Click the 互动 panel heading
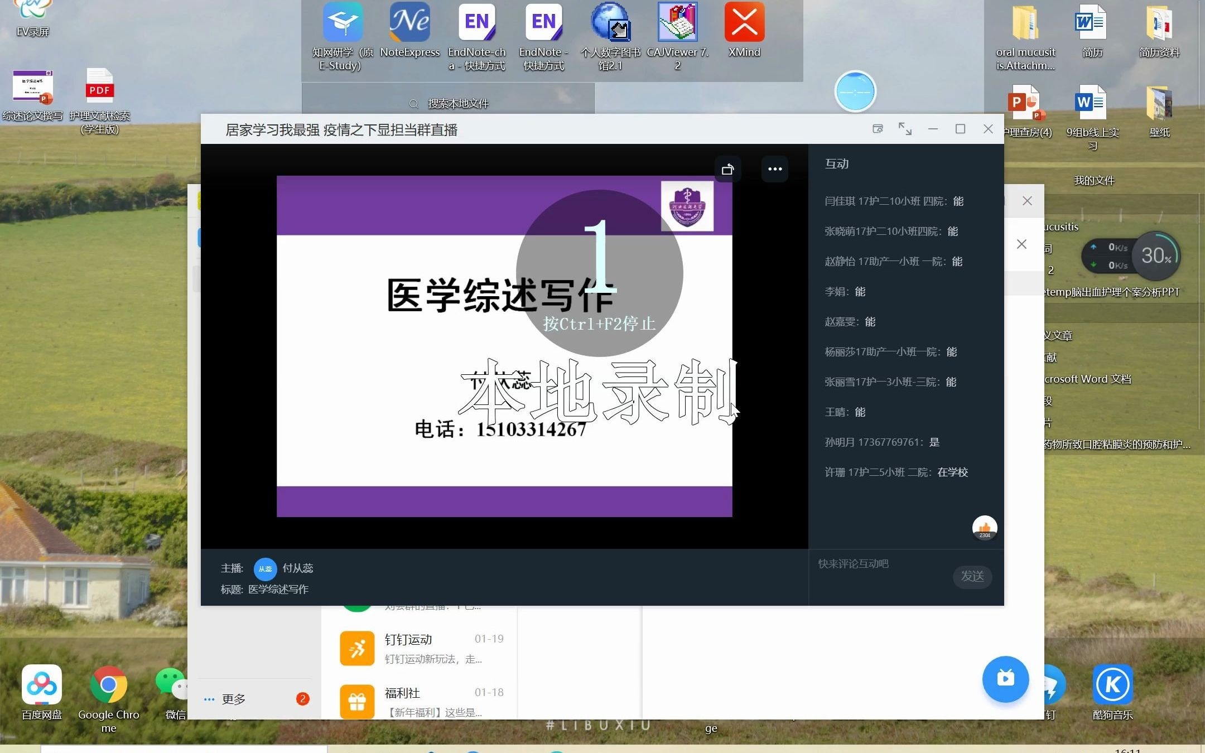The height and width of the screenshot is (753, 1205). tap(837, 163)
